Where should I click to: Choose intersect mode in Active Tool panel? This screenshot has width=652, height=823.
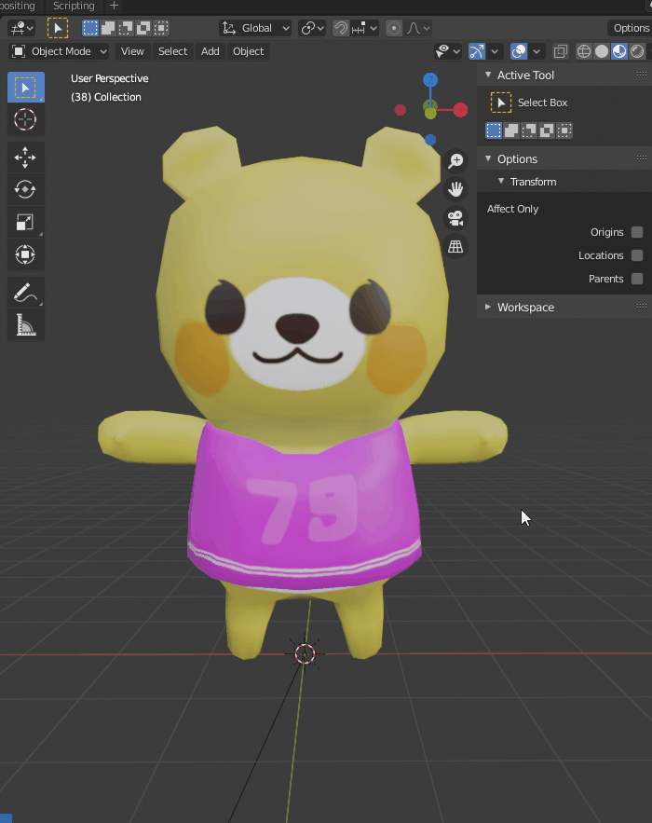click(x=564, y=130)
